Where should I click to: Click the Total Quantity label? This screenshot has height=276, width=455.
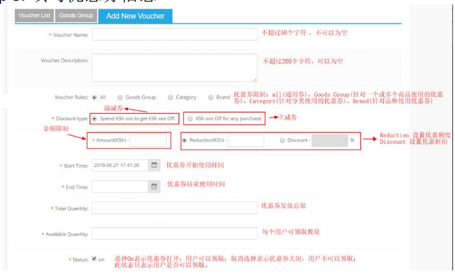(x=72, y=208)
